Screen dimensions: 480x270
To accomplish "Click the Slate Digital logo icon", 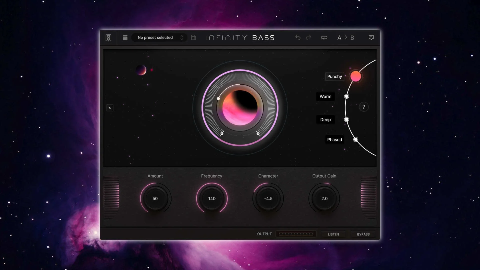I will [x=108, y=37].
